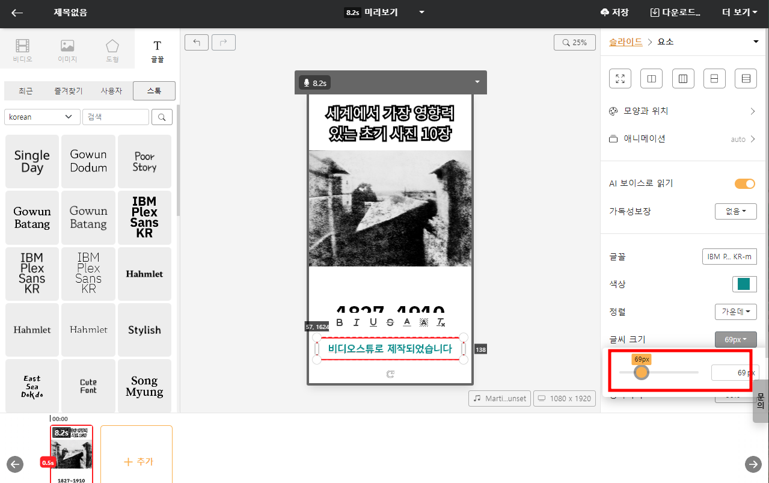769x483 pixels.
Task: Click the 저장 save button
Action: (614, 12)
